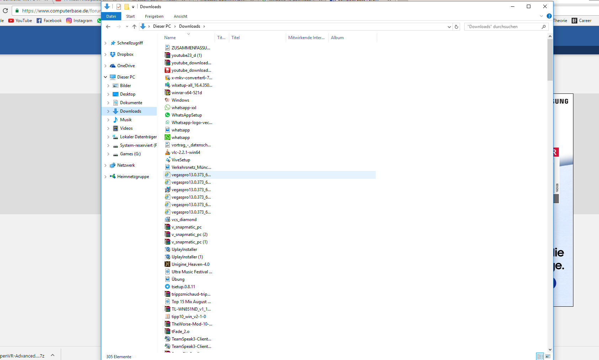This screenshot has height=360, width=599.
Task: Switch to large thumbnails view icon
Action: [548, 356]
